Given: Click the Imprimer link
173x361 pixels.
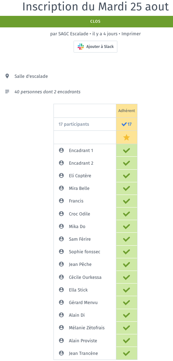Looking at the screenshot, I should click(131, 34).
